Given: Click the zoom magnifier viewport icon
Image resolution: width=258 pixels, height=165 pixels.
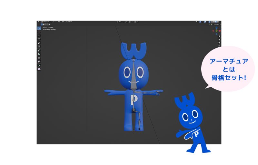Looking at the screenshot, I should pos(219,36).
